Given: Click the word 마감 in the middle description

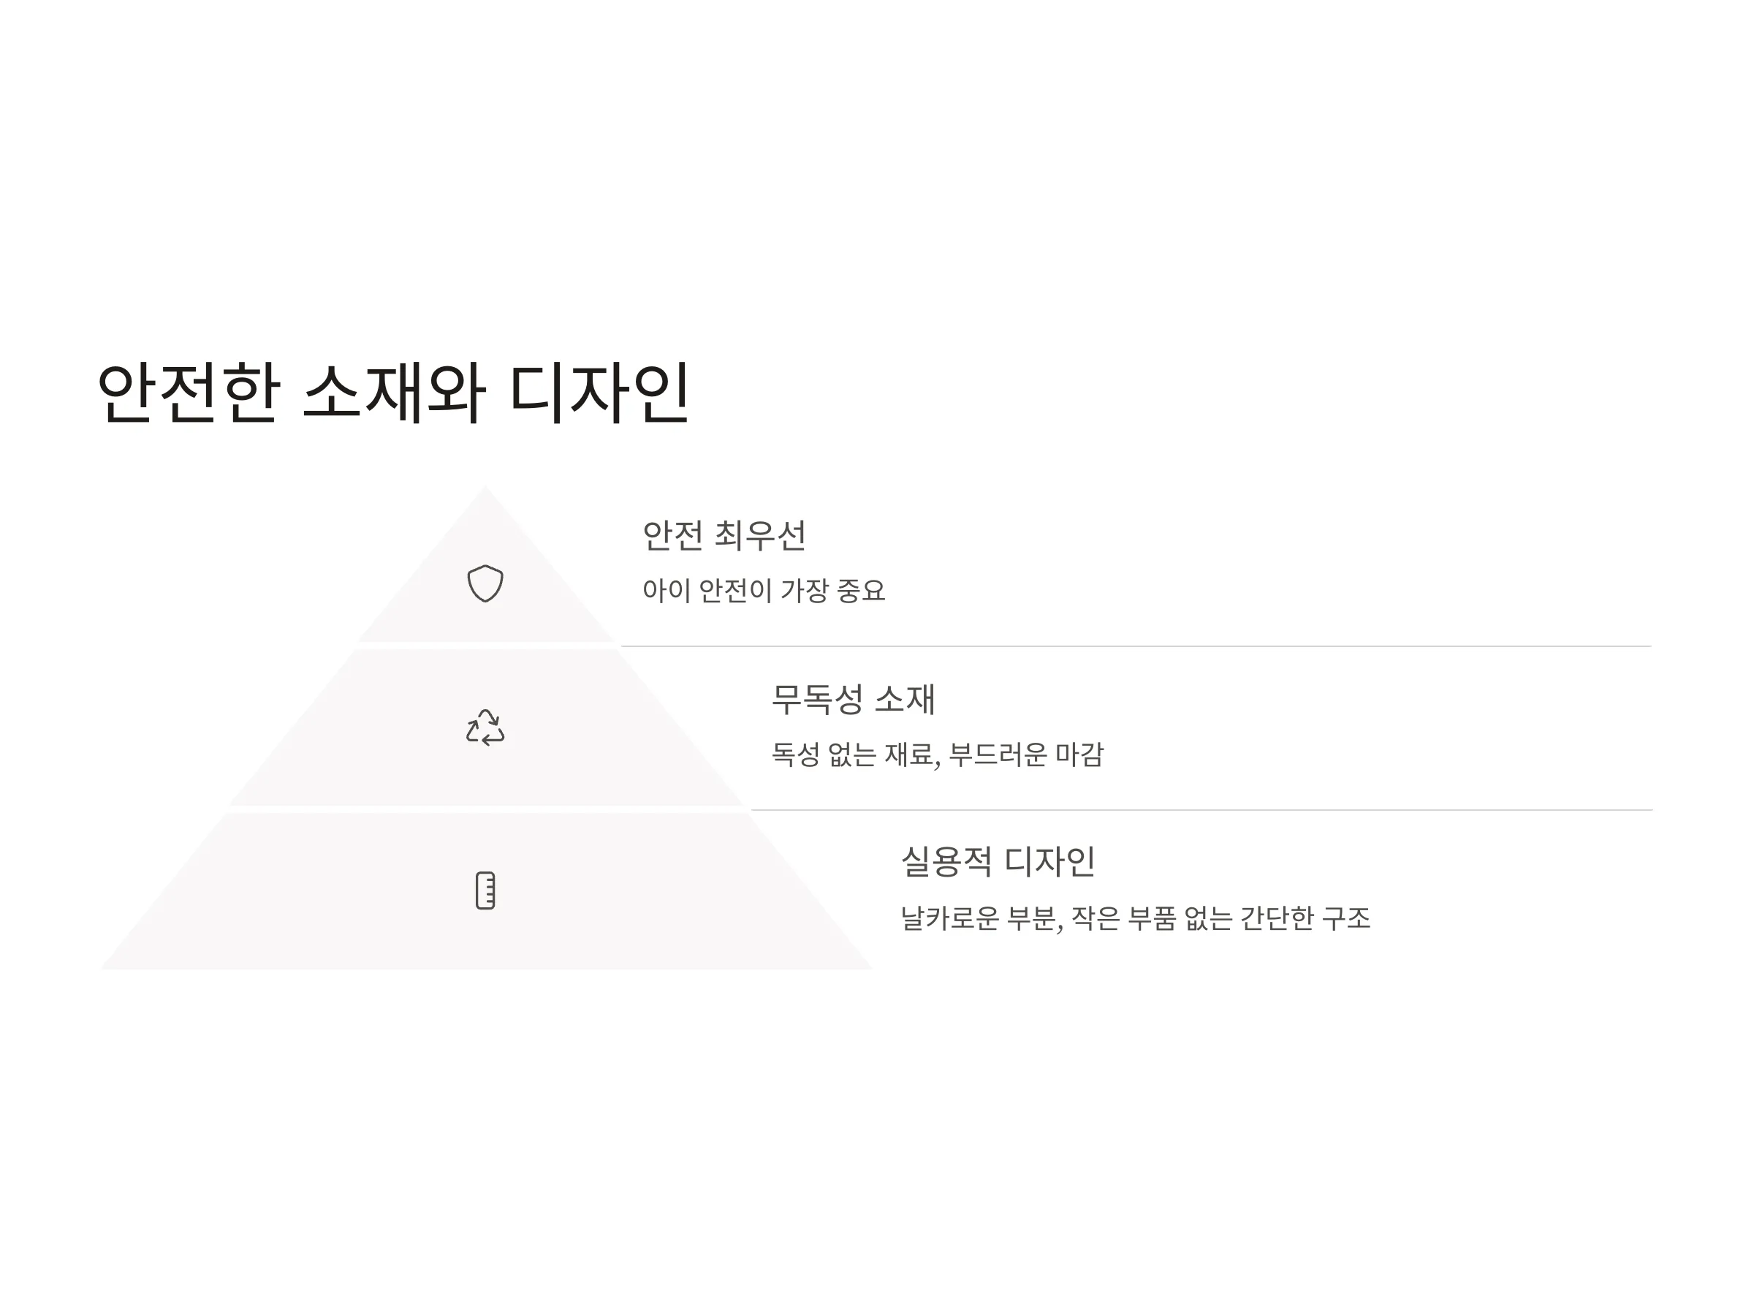Looking at the screenshot, I should click(x=1079, y=755).
